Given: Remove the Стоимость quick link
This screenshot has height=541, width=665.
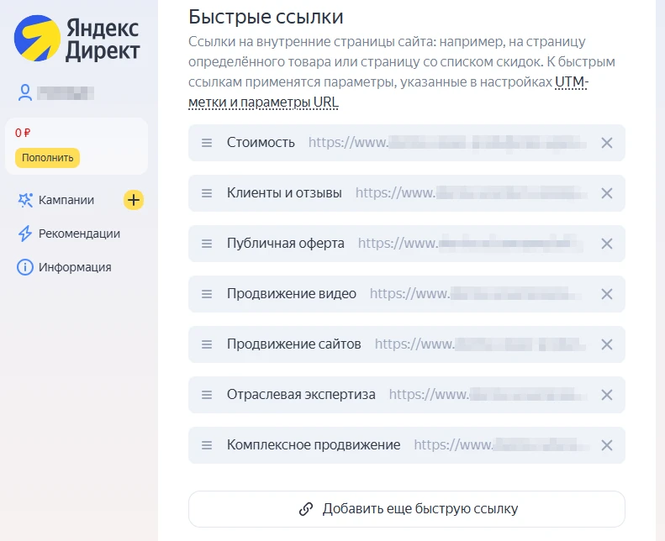Looking at the screenshot, I should [x=607, y=143].
